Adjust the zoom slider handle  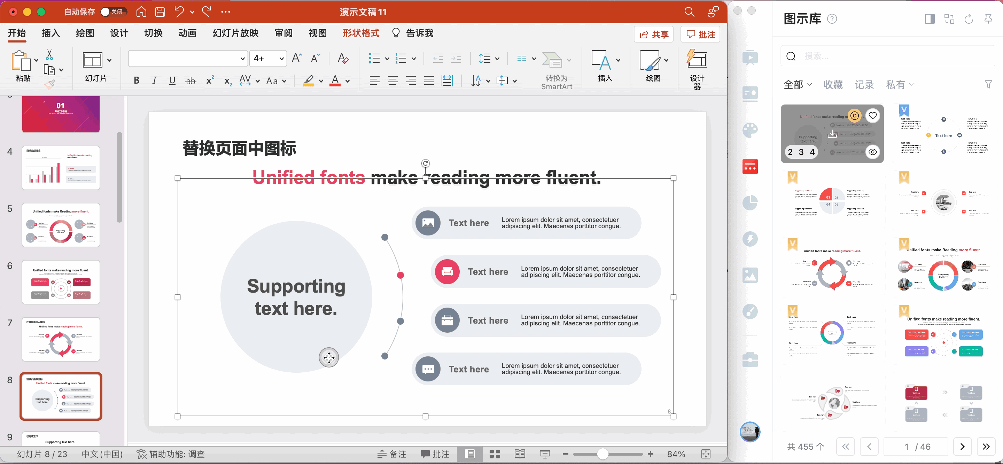602,454
